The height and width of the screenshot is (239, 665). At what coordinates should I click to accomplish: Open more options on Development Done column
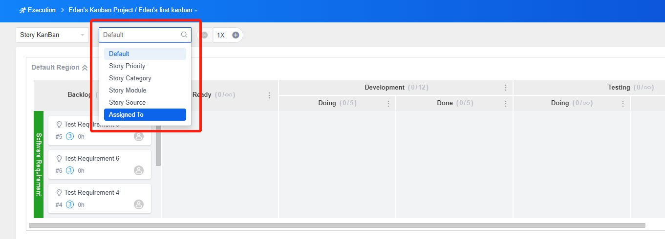[x=506, y=104]
